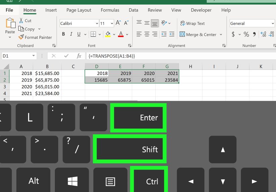This screenshot has height=192, width=276.
Task: Select column H header
Action: click(x=190, y=66)
